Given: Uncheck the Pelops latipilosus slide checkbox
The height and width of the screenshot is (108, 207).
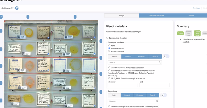Looking at the screenshot, I should click(95, 54).
